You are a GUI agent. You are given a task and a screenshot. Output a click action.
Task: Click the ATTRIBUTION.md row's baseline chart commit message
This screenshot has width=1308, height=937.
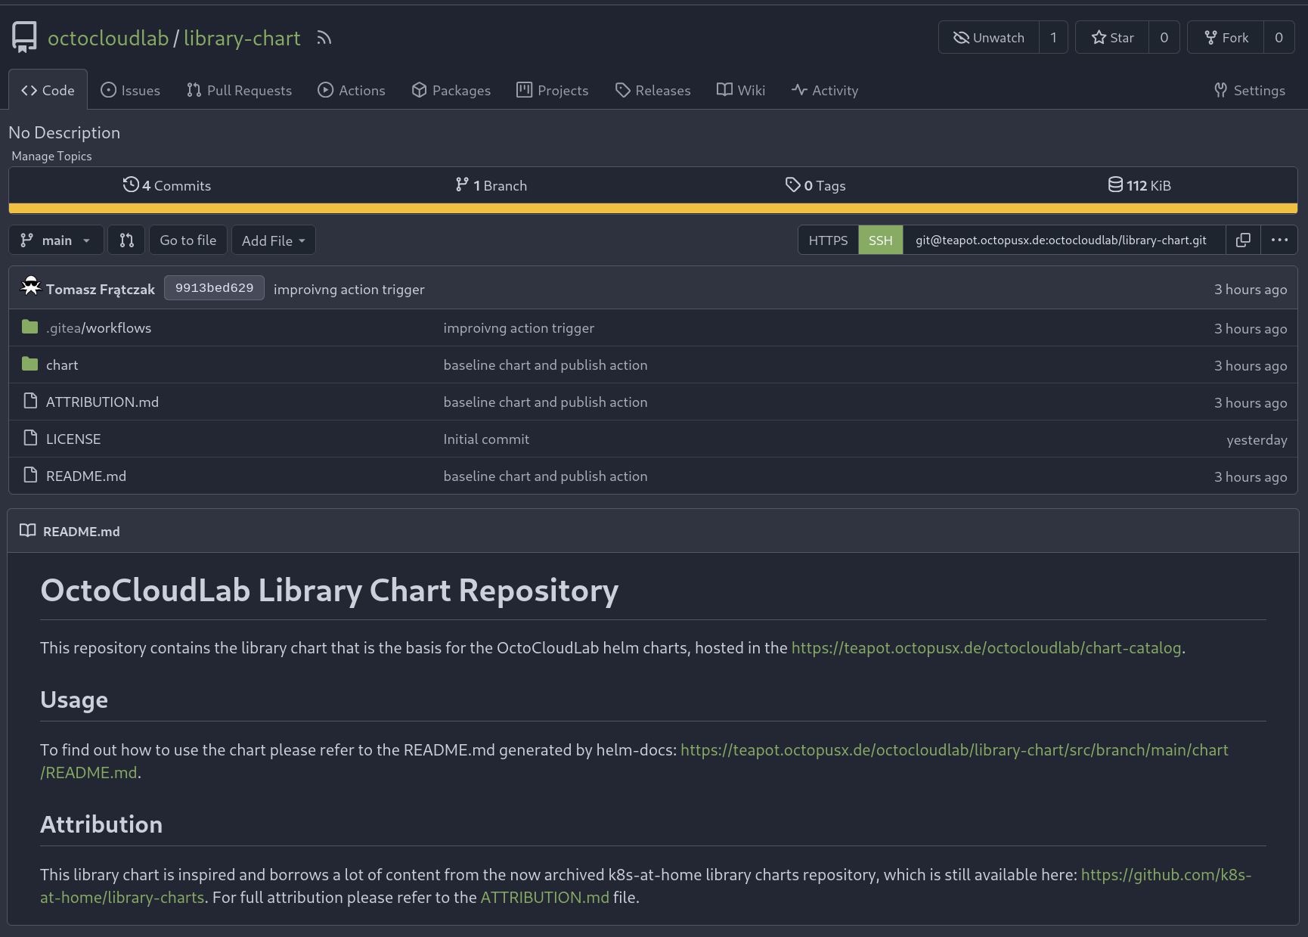point(545,402)
